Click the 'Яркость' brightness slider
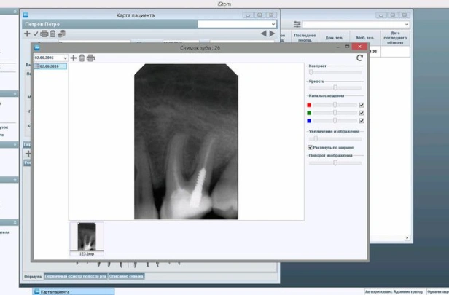The height and width of the screenshot is (295, 449). [335, 87]
